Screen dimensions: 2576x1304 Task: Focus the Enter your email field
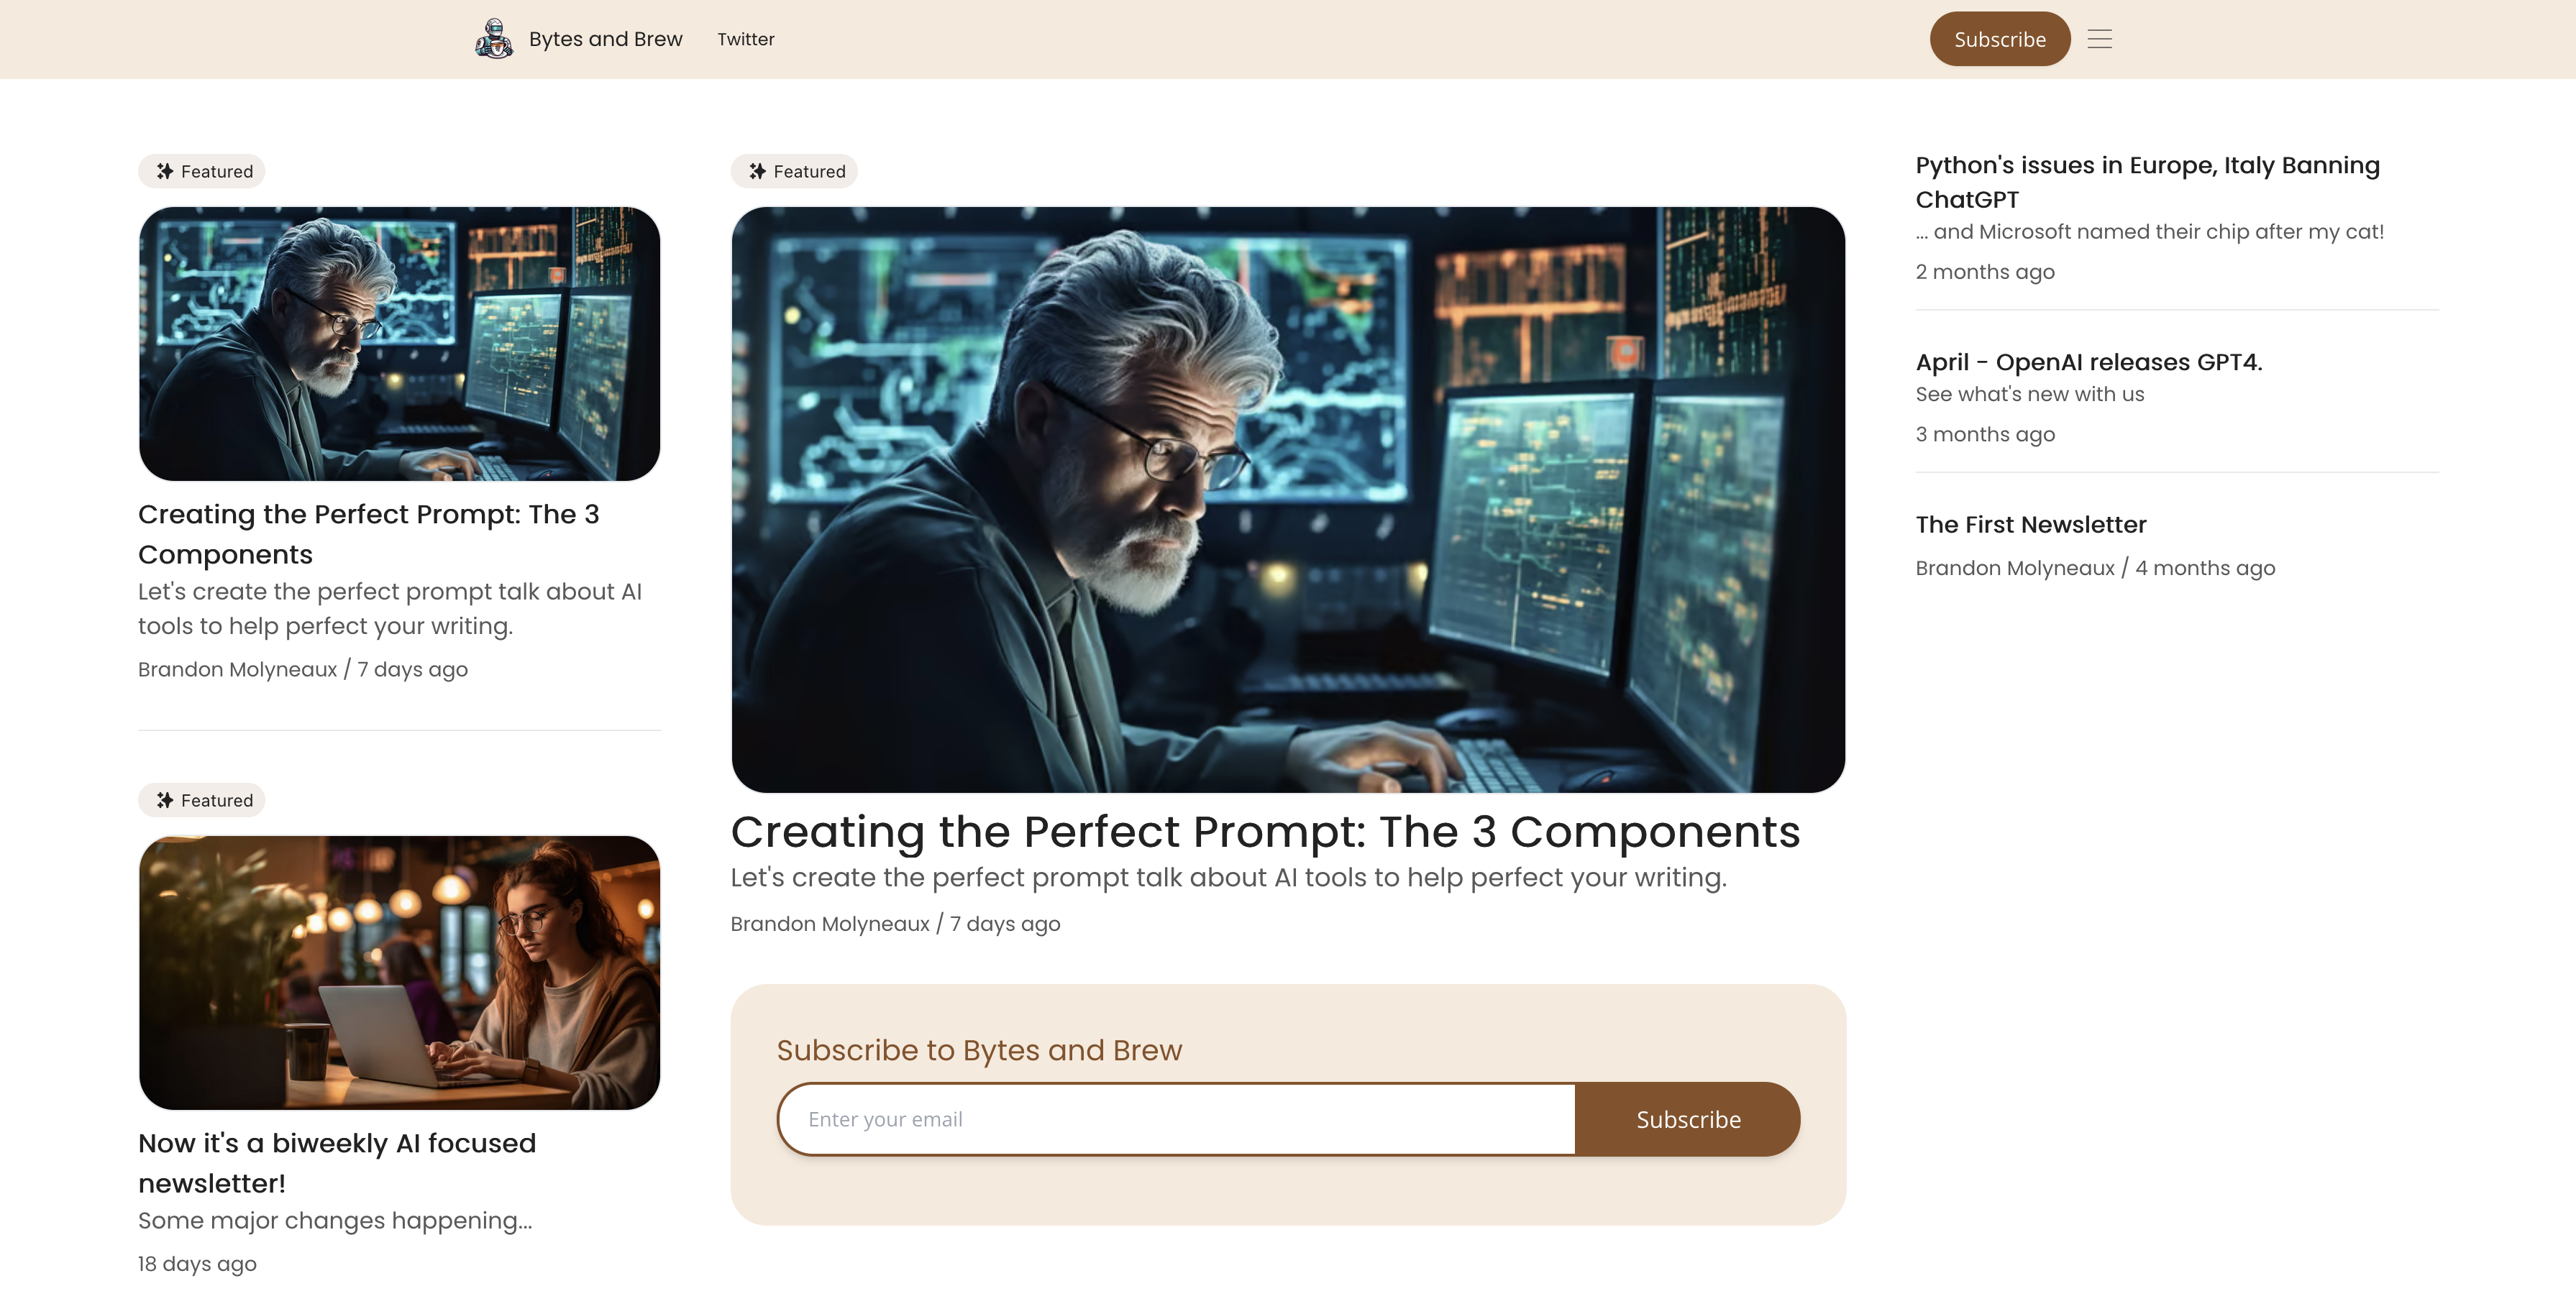coord(1177,1119)
